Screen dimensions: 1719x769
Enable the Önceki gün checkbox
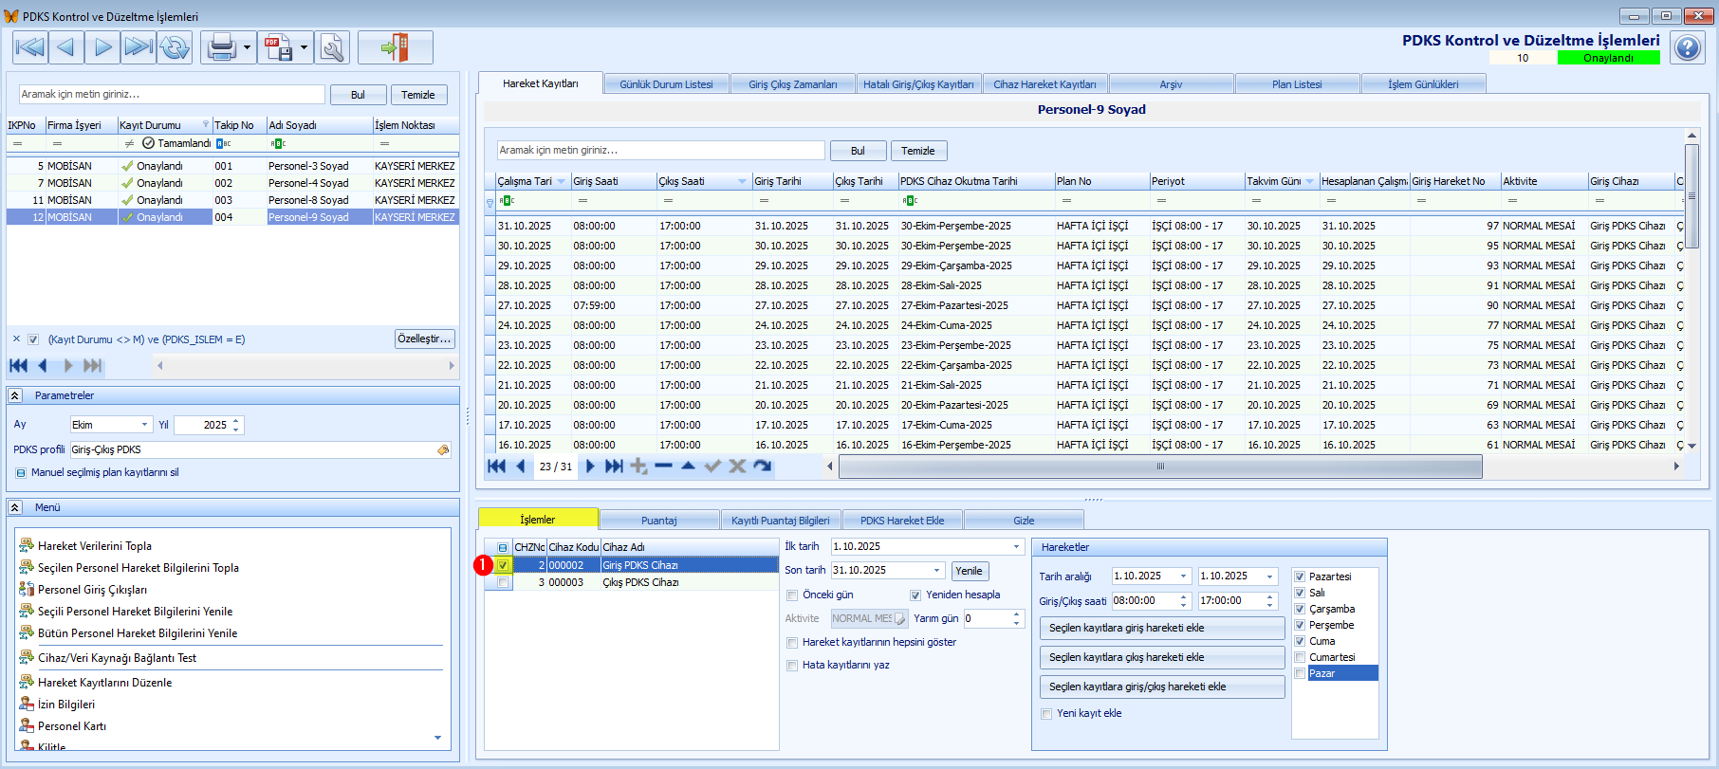pos(792,595)
